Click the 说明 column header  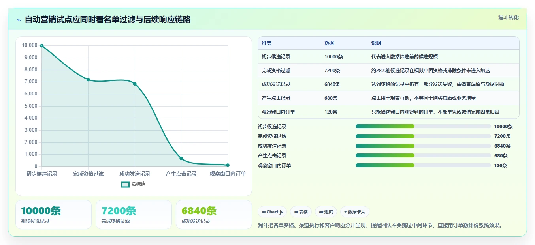[x=376, y=43]
